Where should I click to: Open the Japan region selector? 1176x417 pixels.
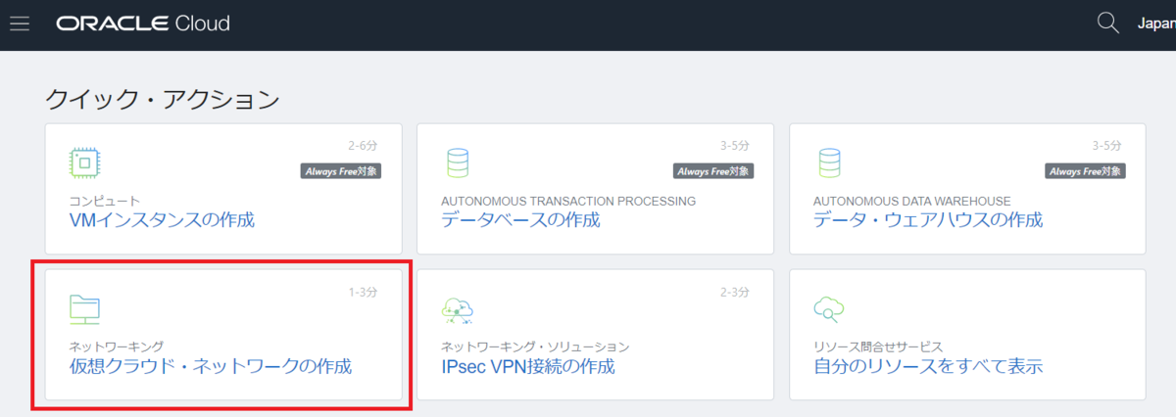(1156, 23)
